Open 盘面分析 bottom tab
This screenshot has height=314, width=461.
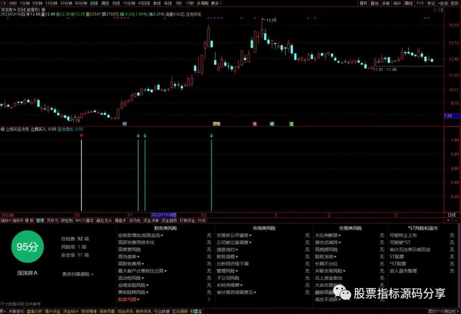click(x=35, y=311)
